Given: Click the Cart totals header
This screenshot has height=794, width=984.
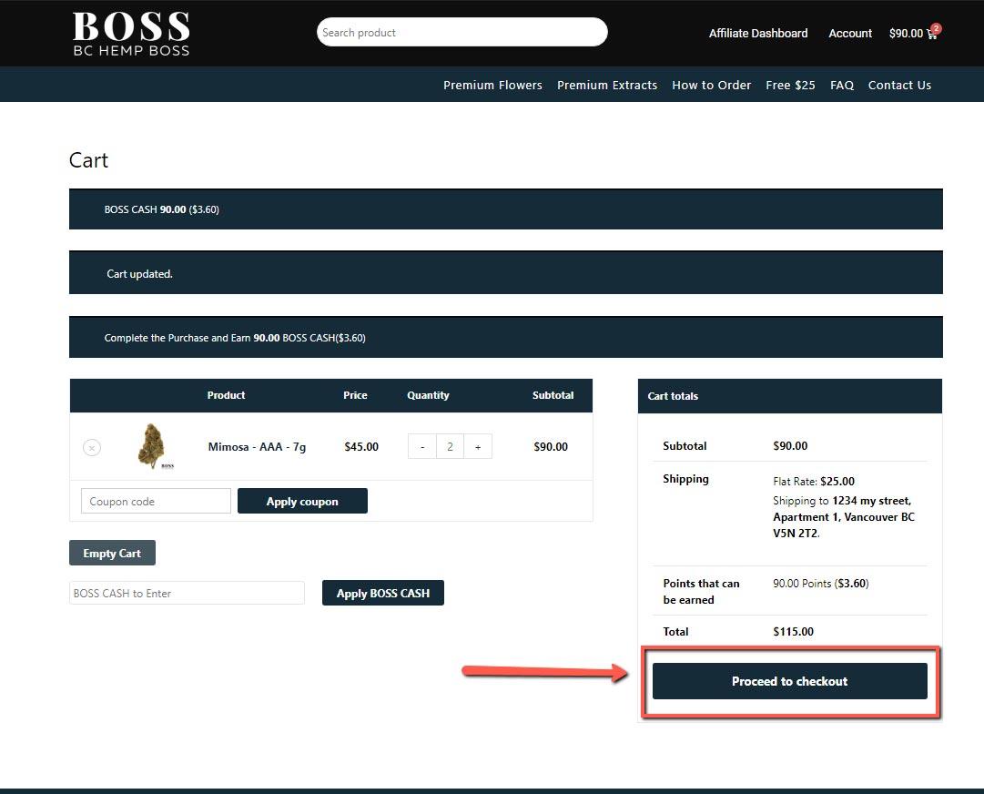Looking at the screenshot, I should pos(789,396).
